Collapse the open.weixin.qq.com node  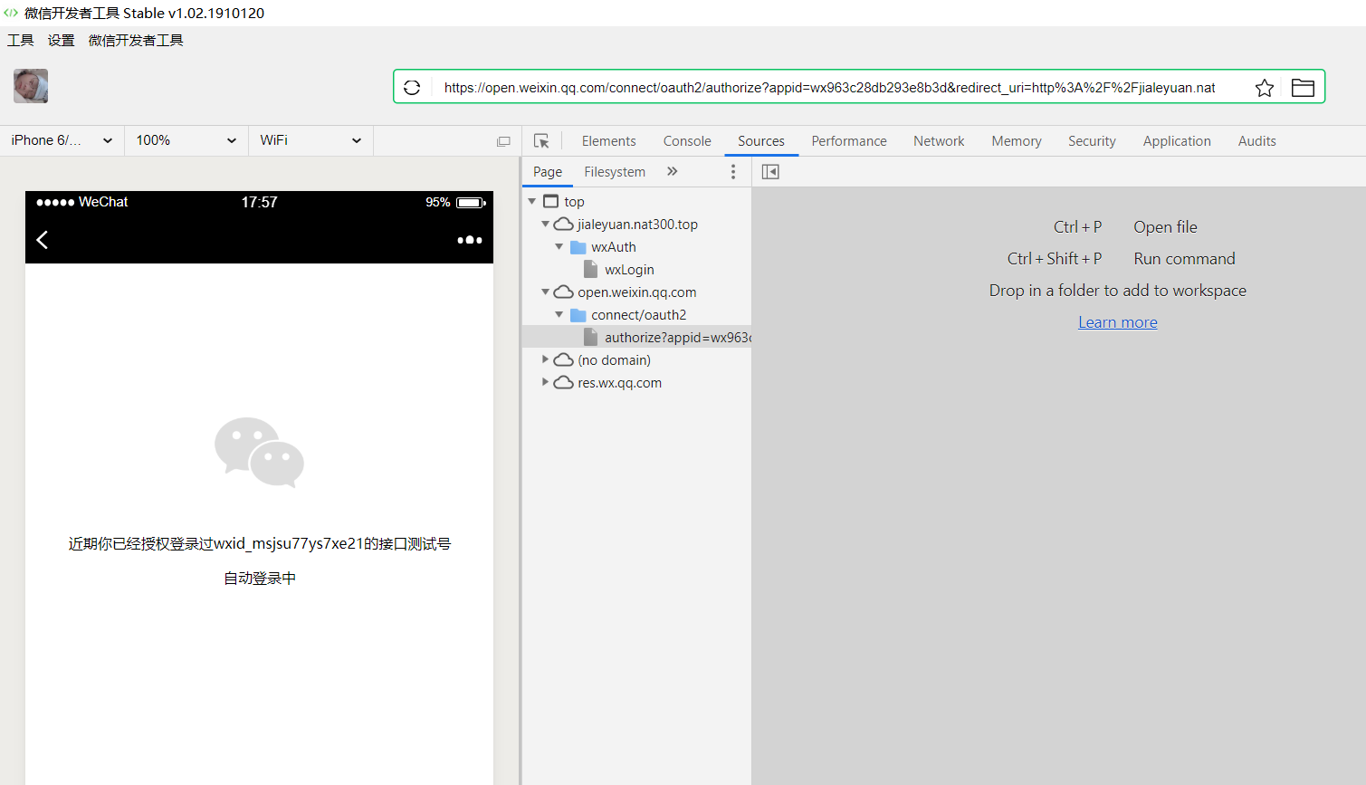(x=545, y=292)
